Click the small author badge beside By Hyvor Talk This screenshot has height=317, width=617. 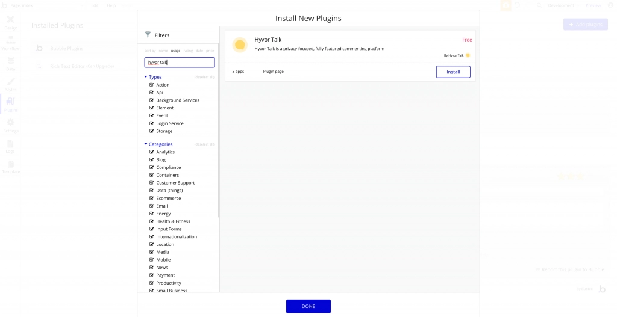468,55
